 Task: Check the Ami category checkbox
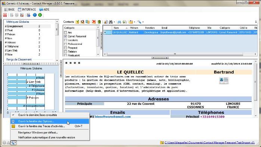coord(65,32)
